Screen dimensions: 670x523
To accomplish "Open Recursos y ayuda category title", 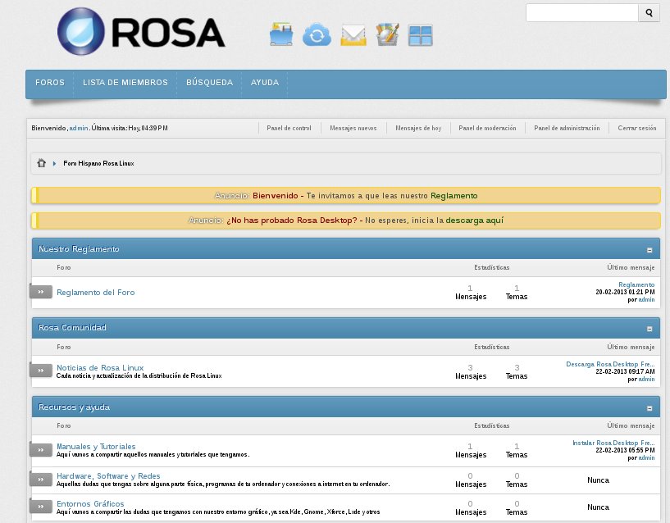I will tap(74, 407).
